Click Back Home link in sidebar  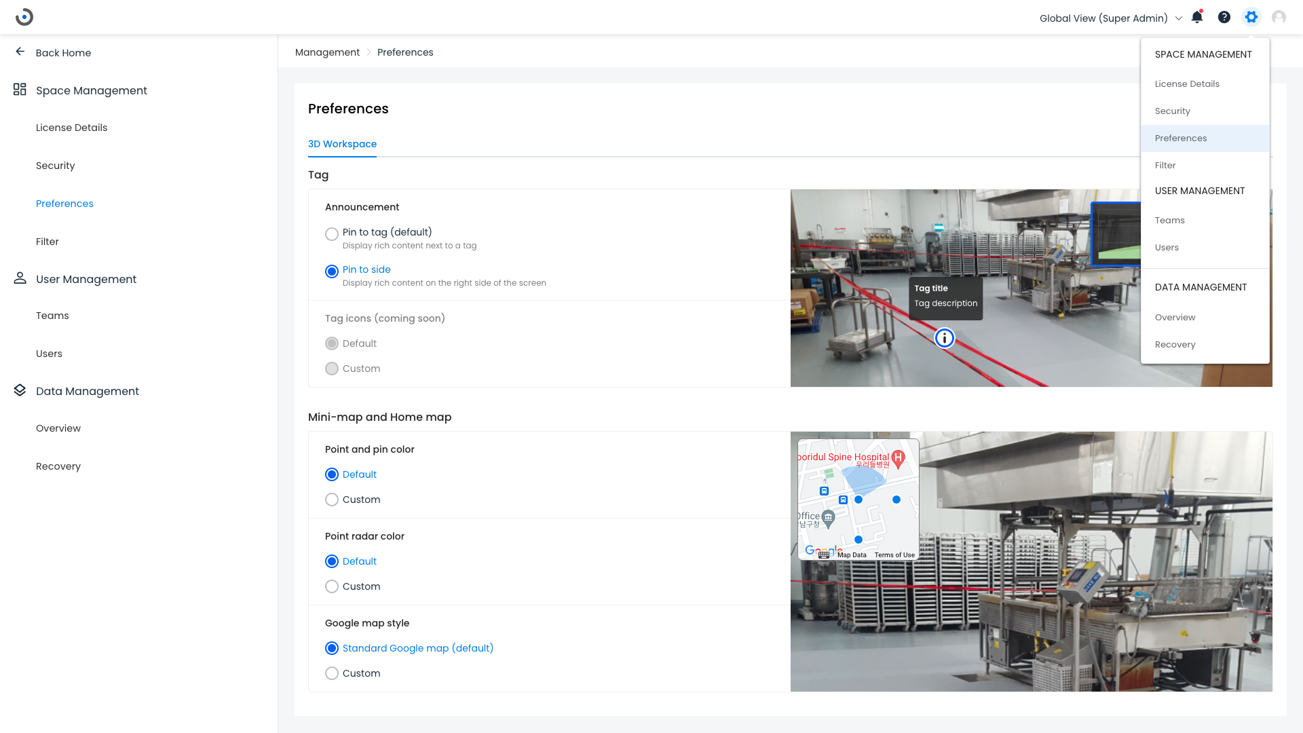pos(63,53)
